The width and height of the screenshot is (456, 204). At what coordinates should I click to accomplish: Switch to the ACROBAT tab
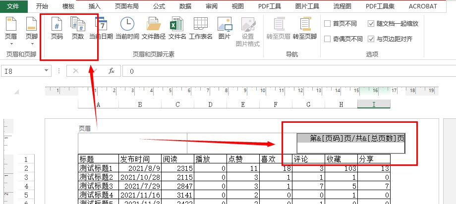pyautogui.click(x=423, y=6)
